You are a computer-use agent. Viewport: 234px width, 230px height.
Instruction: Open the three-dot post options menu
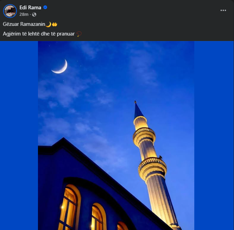pyautogui.click(x=223, y=10)
